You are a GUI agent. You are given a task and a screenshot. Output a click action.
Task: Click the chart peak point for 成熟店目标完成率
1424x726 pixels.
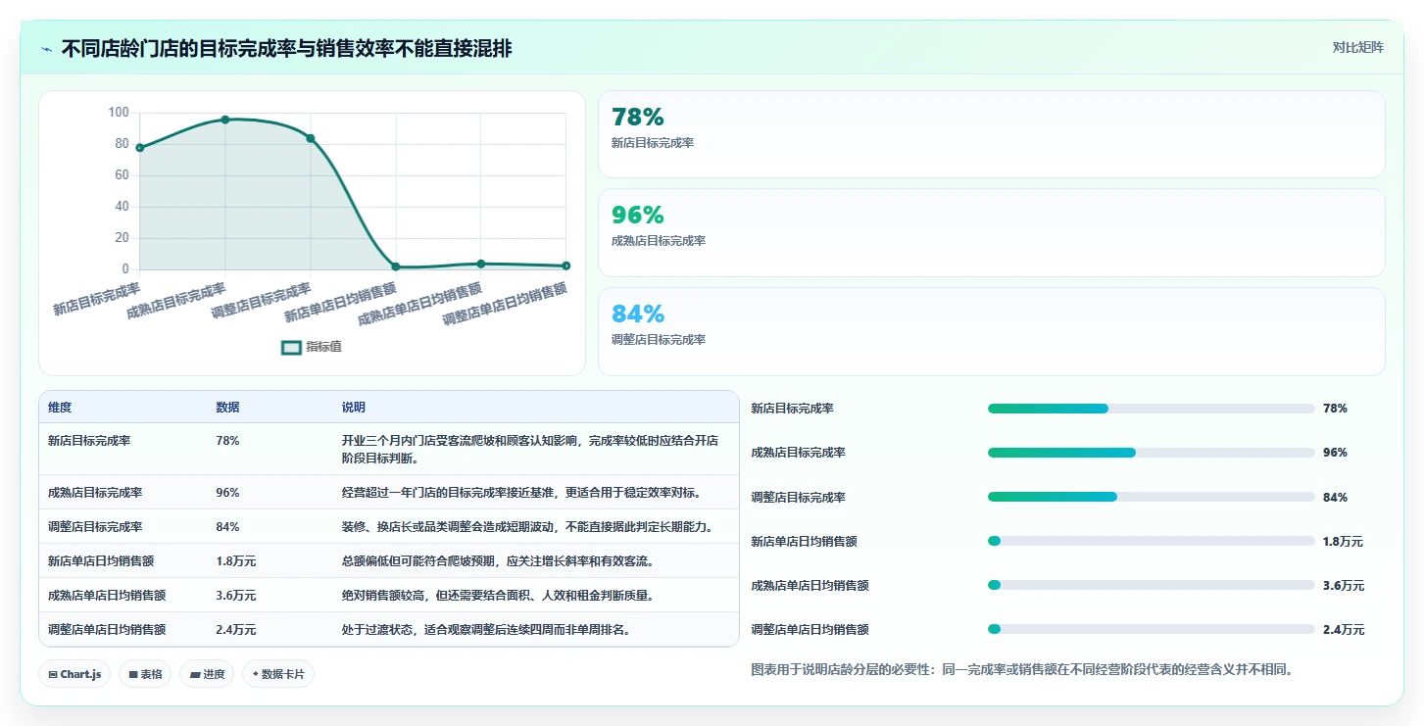(225, 120)
